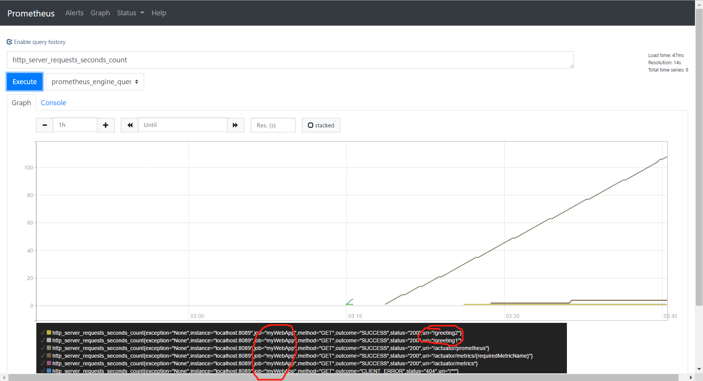Decrease the graph time range with minus button
703x381 pixels.
click(x=45, y=125)
